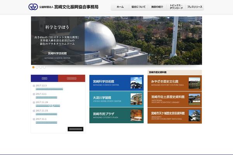Open the 協会について menu item
This screenshot has height=155, width=233.
point(139,7)
